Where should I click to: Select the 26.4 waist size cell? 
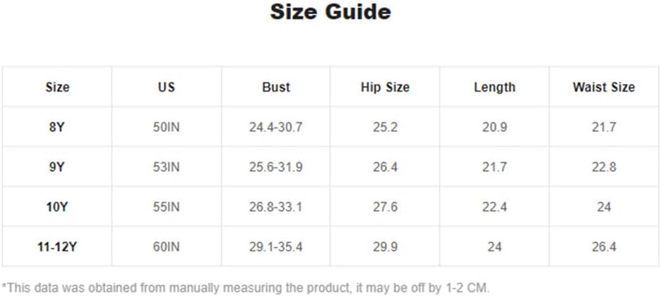604,247
